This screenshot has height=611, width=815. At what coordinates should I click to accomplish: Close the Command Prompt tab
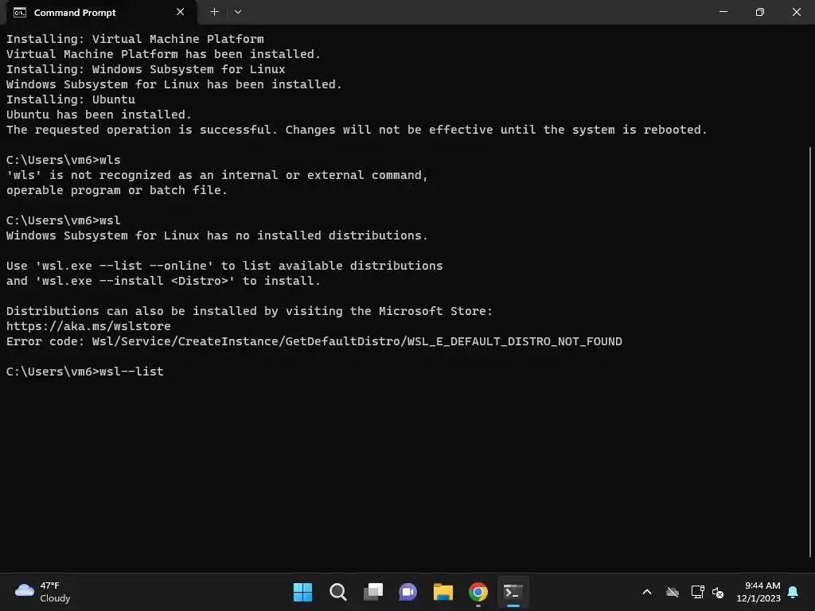pyautogui.click(x=180, y=12)
